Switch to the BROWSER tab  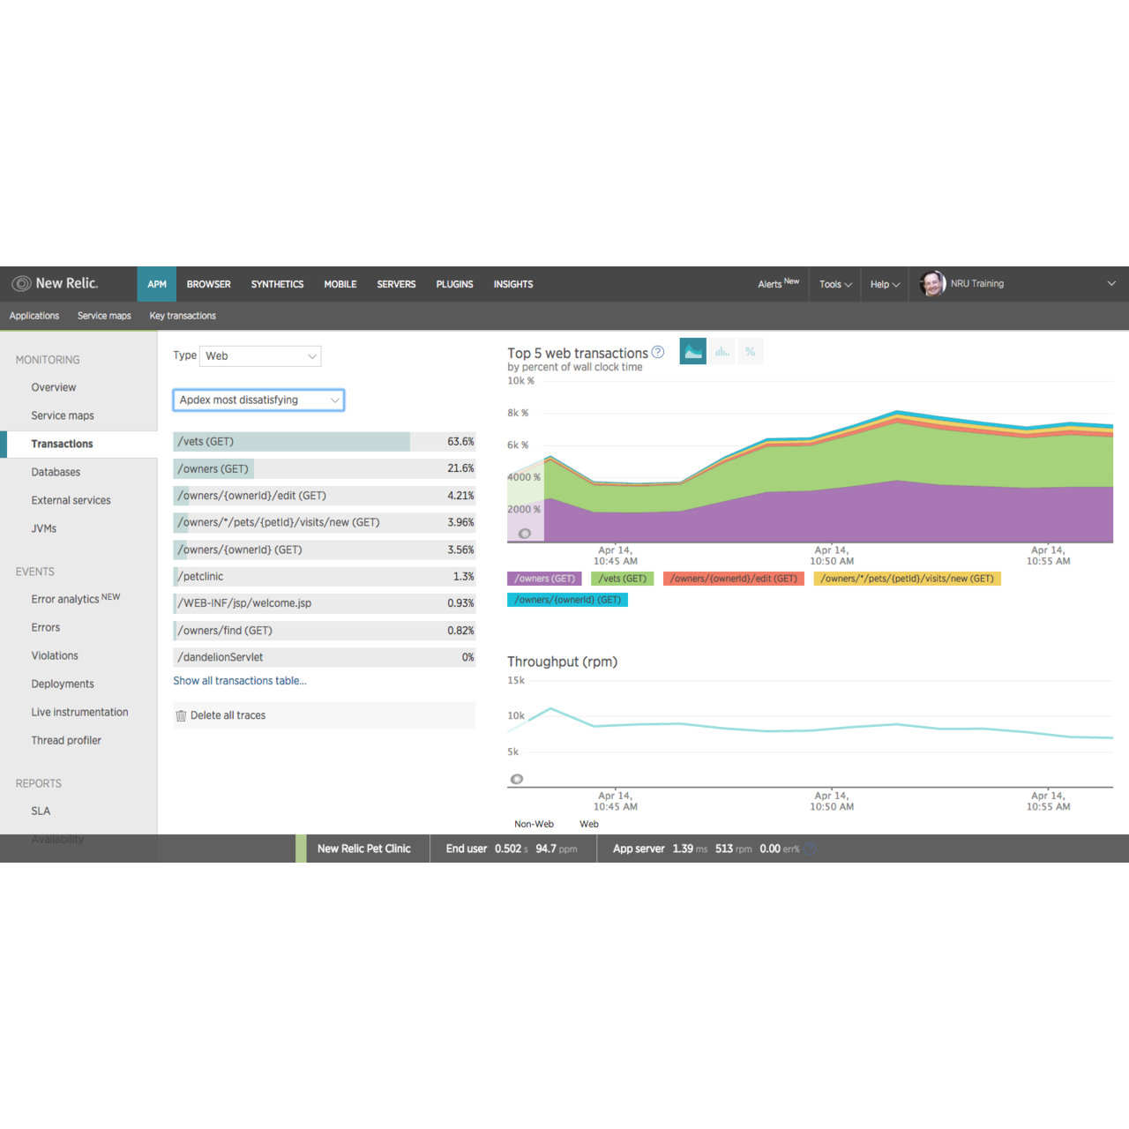click(x=208, y=283)
